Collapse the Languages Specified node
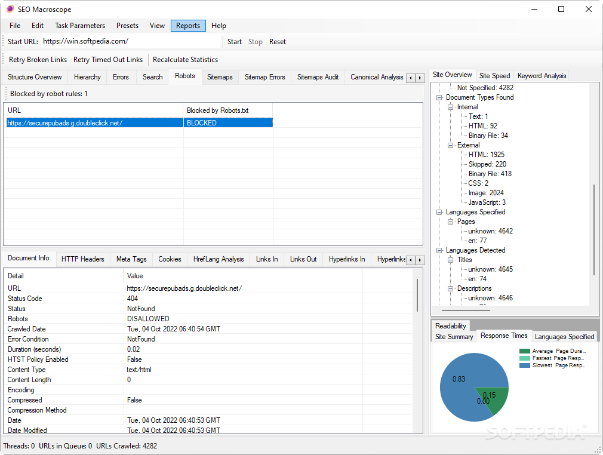603x455 pixels. point(439,212)
